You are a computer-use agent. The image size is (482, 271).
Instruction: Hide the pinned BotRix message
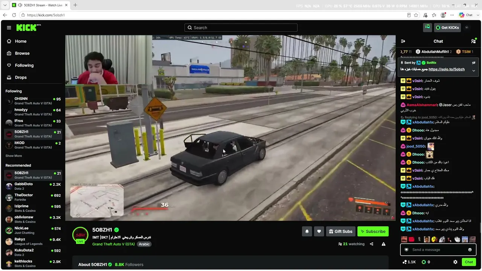tap(474, 63)
